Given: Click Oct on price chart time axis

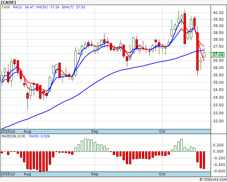Looking at the screenshot, I should (162, 131).
